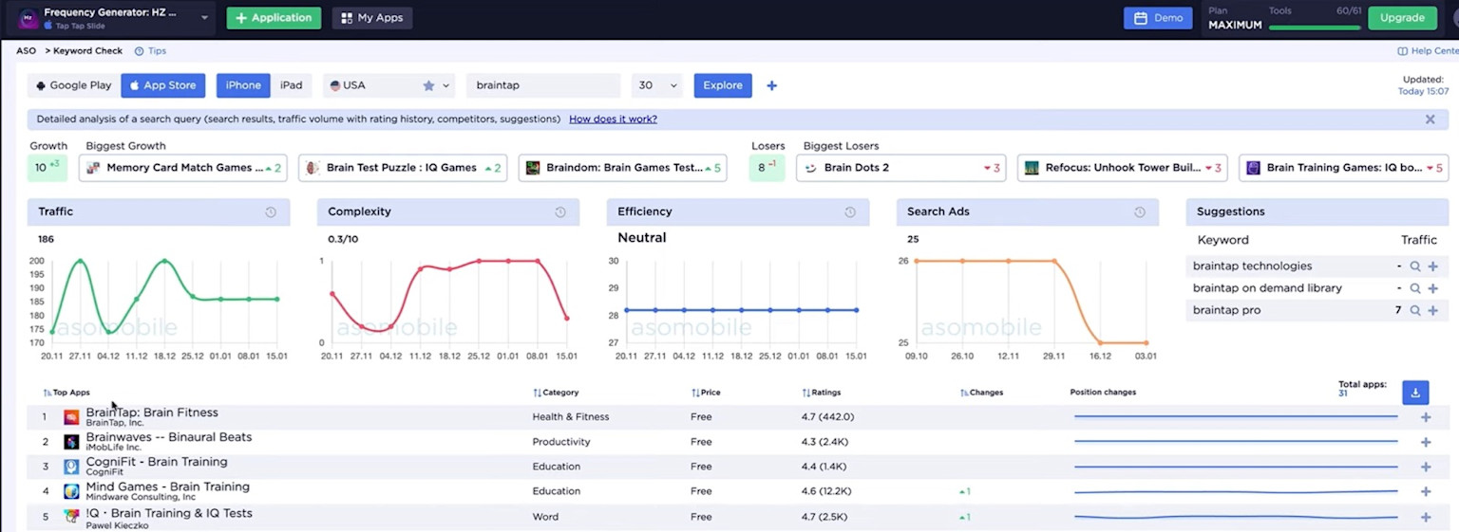Search the braintap pro suggestion magnifier
This screenshot has width=1459, height=532.
1415,310
